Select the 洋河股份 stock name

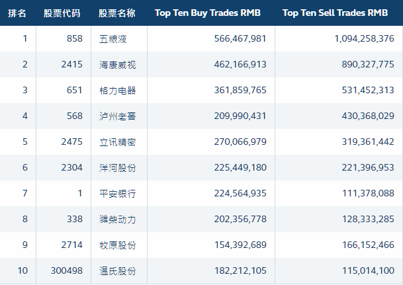pyautogui.click(x=117, y=168)
